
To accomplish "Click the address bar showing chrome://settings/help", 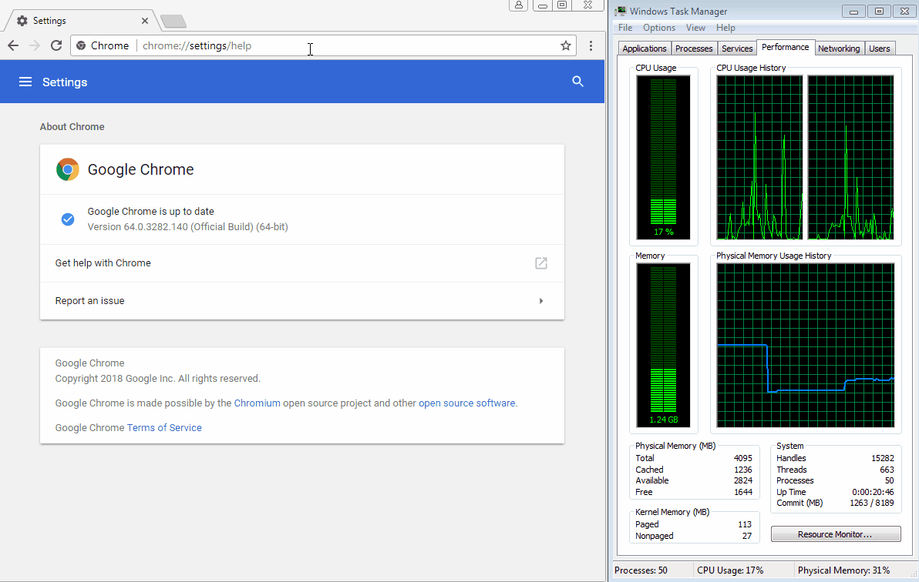I will pos(347,45).
